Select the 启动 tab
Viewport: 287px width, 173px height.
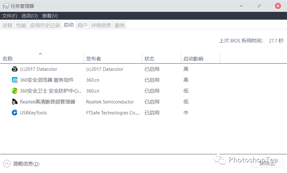[69, 25]
